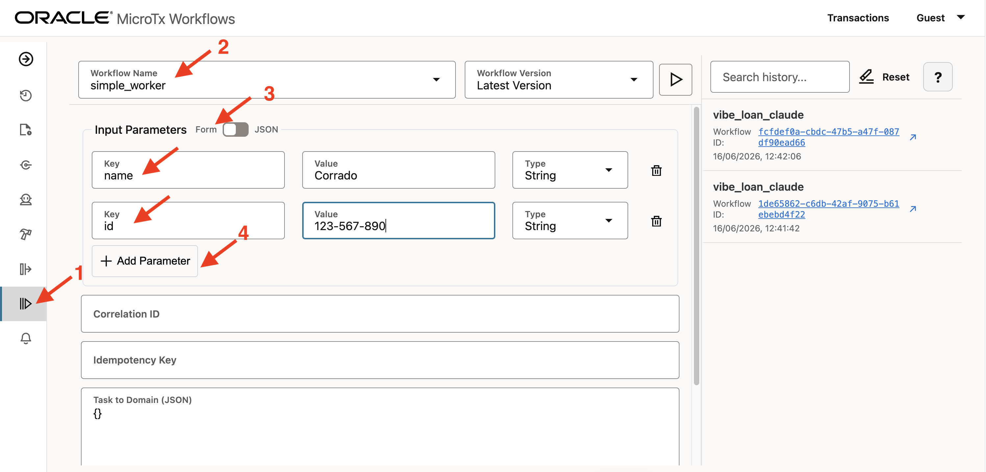Click the 'Form' label beside the toggle
The width and height of the screenshot is (986, 472).
(x=206, y=130)
